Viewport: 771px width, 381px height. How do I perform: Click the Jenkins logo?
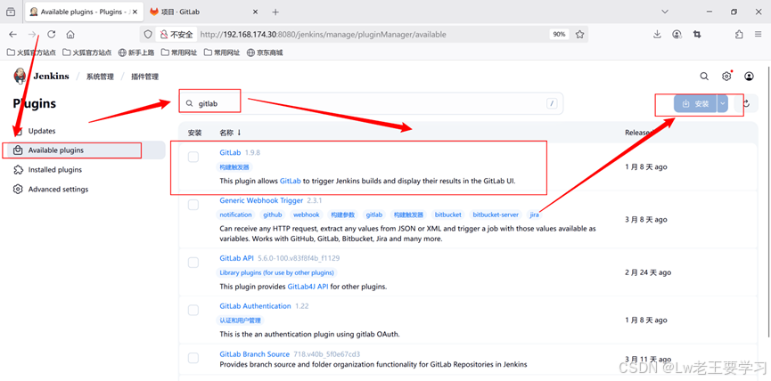(x=41, y=76)
